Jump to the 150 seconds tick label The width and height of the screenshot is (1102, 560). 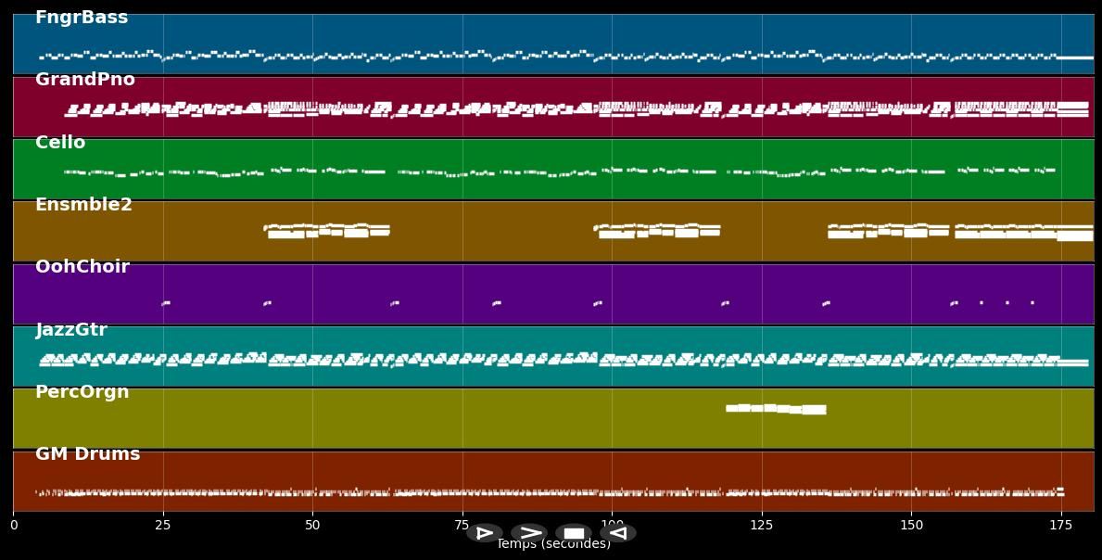click(x=911, y=526)
